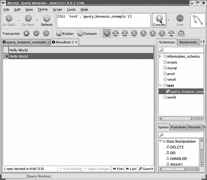The image size is (207, 180).
Task: Start a transaction with the play icon
Action: click(26, 33)
